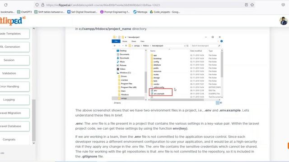Click the bold env(key) text
289x162 pixels.
[x=180, y=129]
